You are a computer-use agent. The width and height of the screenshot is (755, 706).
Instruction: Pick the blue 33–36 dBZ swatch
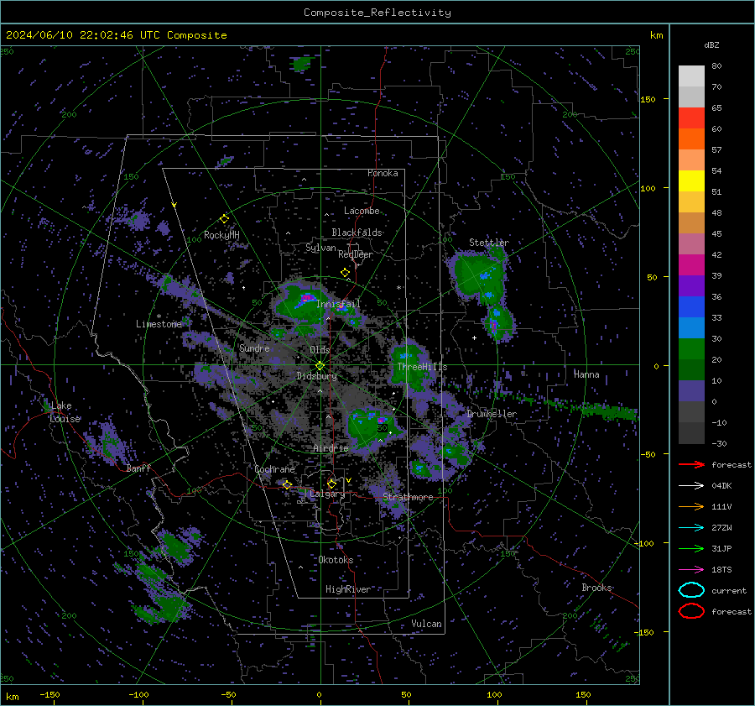pyautogui.click(x=691, y=307)
